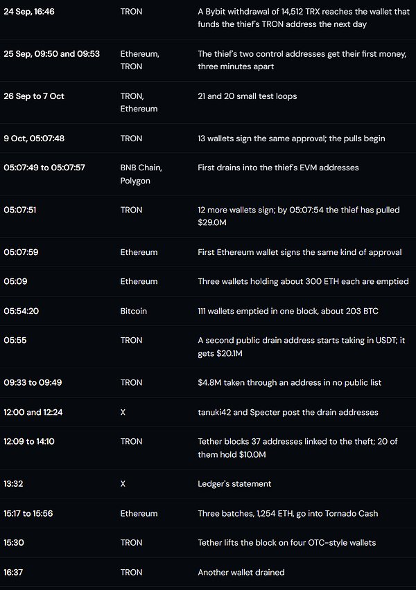Click the 05:07:59 timestamp cell

click(21, 252)
